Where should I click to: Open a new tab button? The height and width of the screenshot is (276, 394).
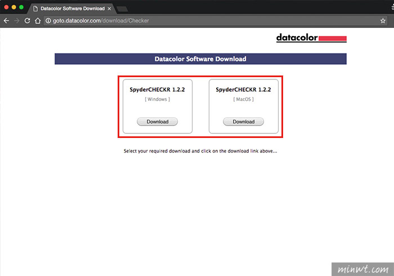[x=122, y=10]
